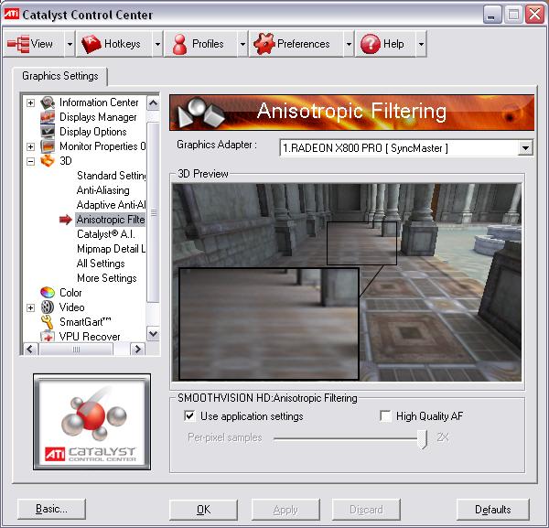The image size is (549, 528).
Task: Expand the Information Center node
Action: [x=31, y=102]
